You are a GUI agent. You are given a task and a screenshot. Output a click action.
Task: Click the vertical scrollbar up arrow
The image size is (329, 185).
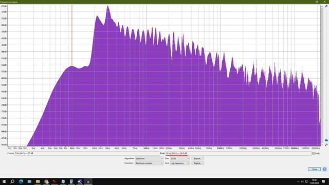click(x=322, y=6)
